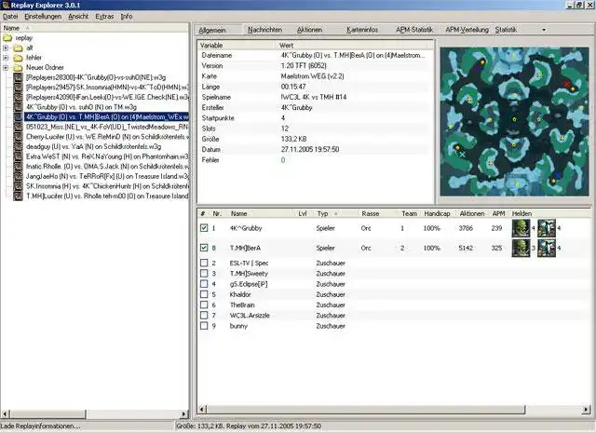596x433 pixels.
Task: Select the selected Grubby vs. T.MH]BerA replay
Action: click(106, 117)
